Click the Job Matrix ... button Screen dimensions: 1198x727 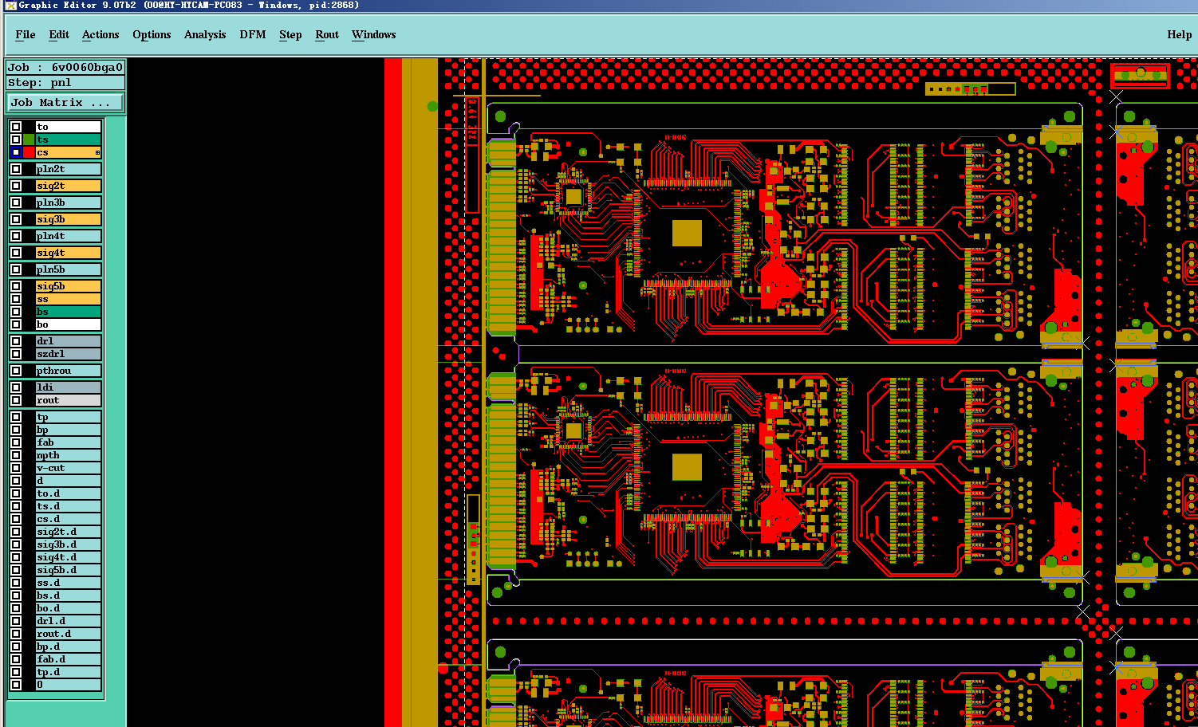(65, 103)
